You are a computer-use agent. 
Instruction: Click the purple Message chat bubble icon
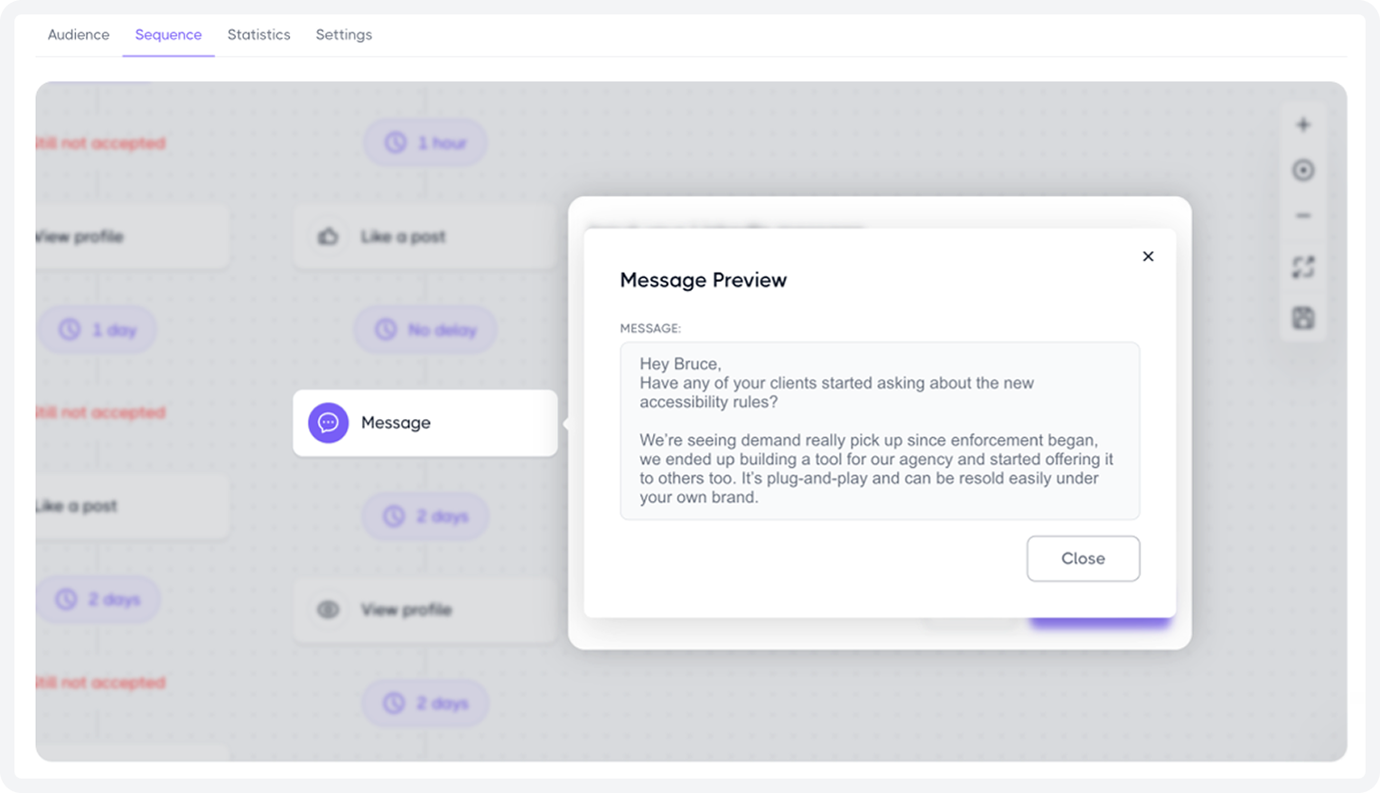[x=328, y=423]
